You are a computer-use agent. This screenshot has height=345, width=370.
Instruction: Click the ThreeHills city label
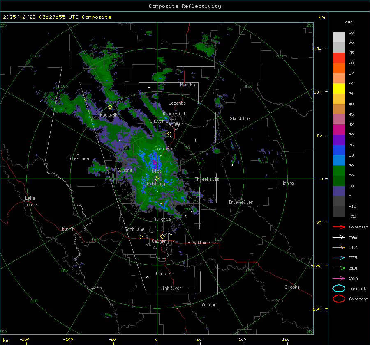point(207,179)
